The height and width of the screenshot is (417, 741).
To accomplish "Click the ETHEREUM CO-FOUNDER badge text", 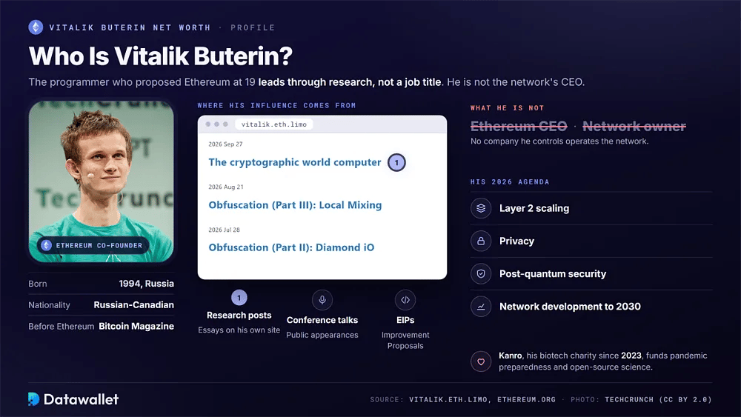I will [99, 246].
